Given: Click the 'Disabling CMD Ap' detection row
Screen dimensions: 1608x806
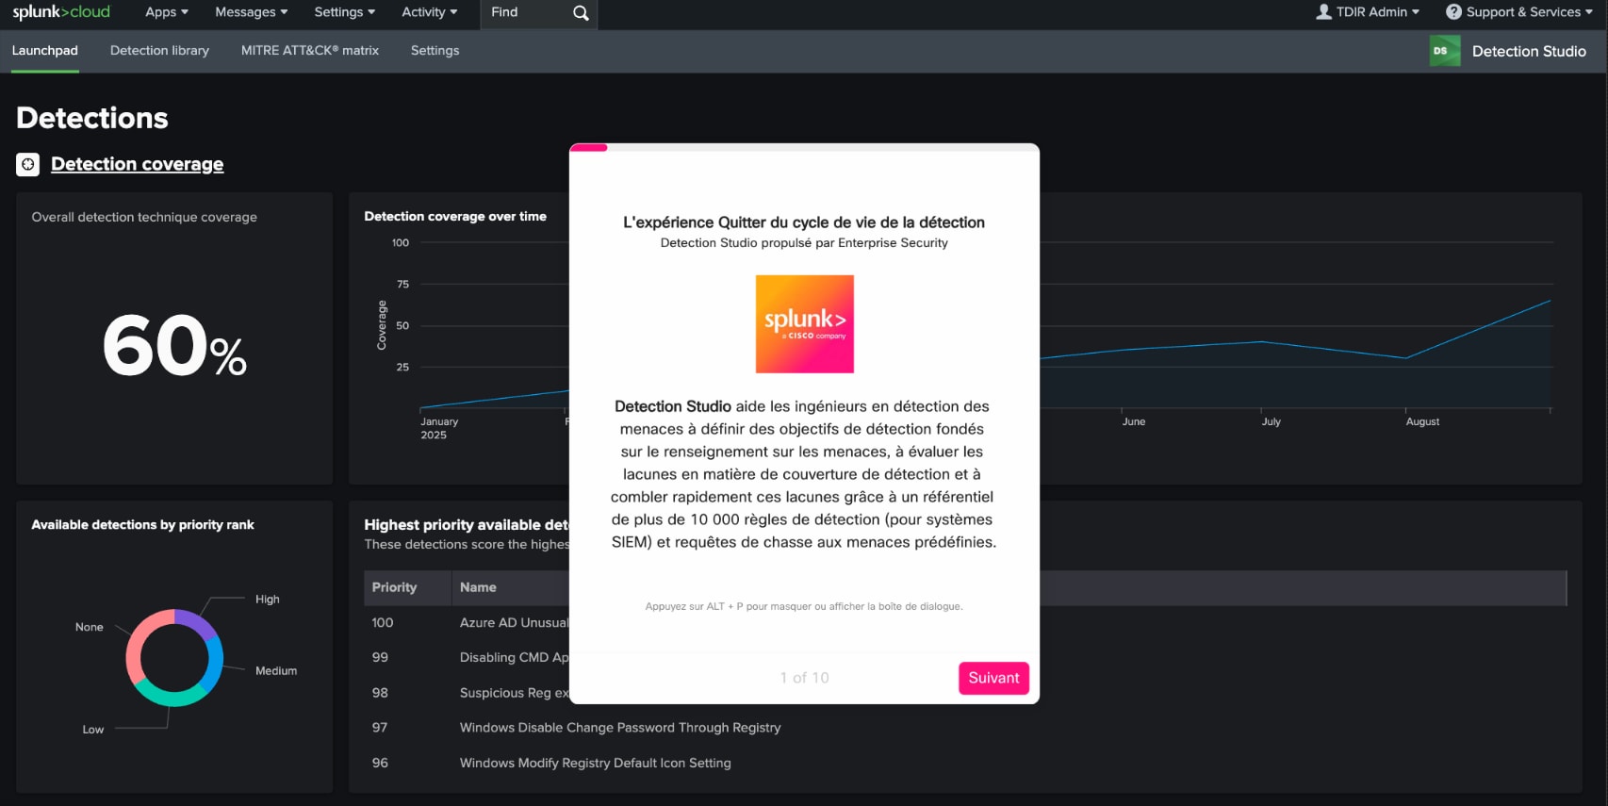Looking at the screenshot, I should pyautogui.click(x=515, y=658).
